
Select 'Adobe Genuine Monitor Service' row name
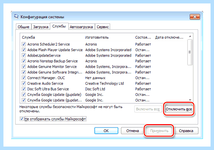coord(52,67)
